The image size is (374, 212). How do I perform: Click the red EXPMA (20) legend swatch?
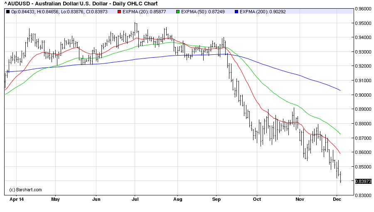point(120,12)
